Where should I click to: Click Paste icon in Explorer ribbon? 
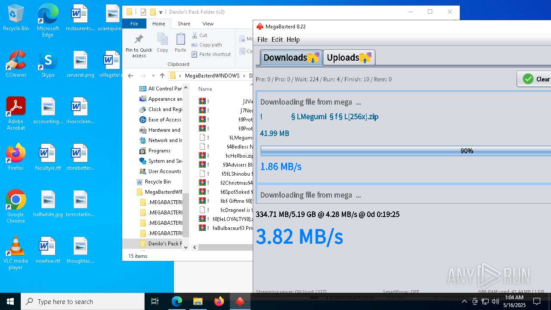pyautogui.click(x=180, y=43)
